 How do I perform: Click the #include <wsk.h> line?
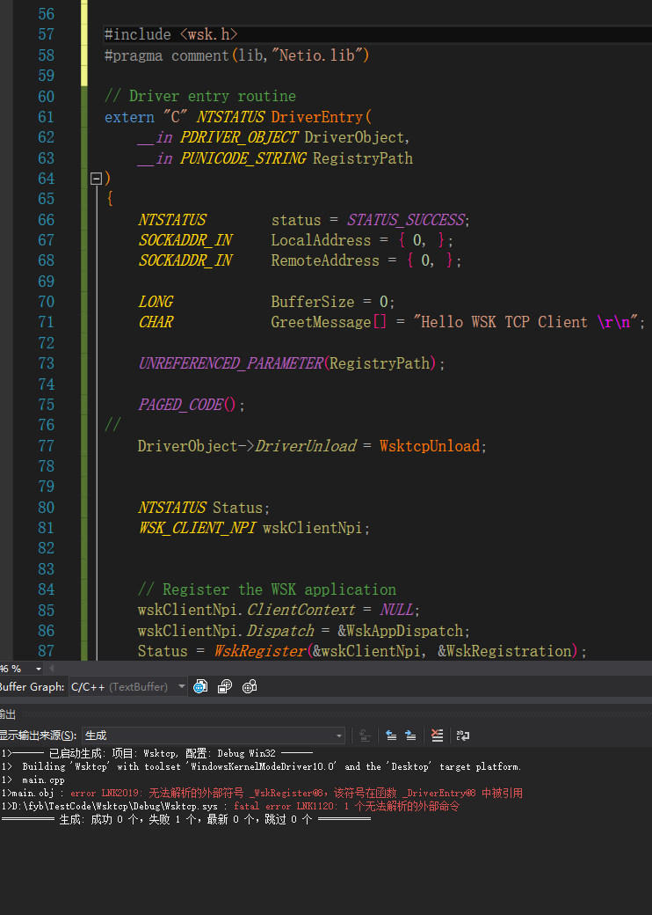point(171,34)
